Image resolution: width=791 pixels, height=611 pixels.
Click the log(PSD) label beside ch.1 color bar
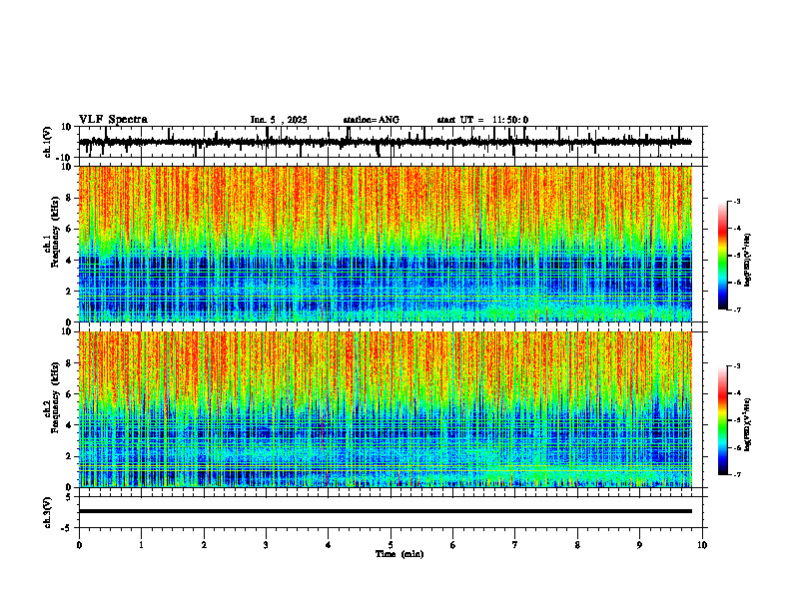pos(749,261)
